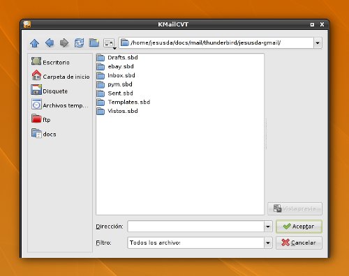The width and height of the screenshot is (349, 276).
Task: Go to Carpeta de inicio
Action: point(61,76)
